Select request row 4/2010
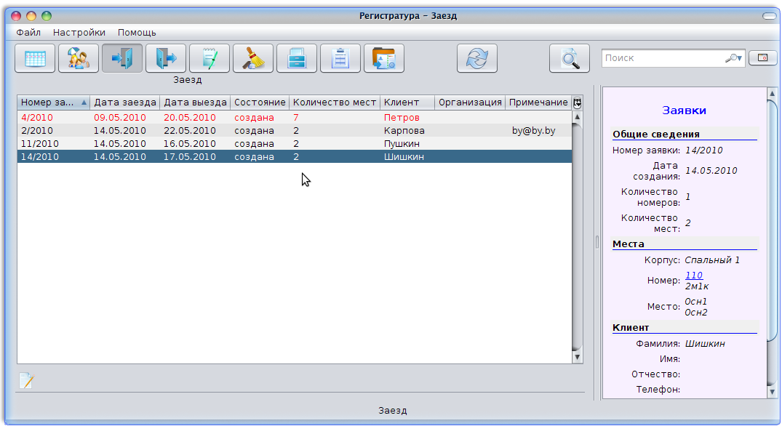Image resolution: width=782 pixels, height=426 pixels. (x=294, y=118)
